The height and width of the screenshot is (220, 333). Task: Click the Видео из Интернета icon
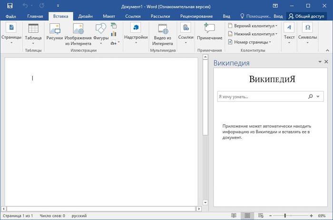[163, 29]
